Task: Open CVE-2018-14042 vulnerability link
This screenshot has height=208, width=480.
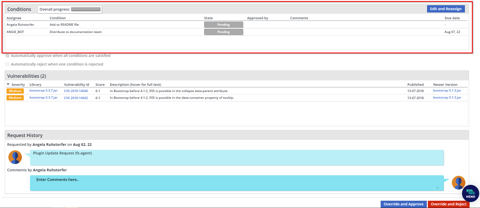Action: [x=76, y=98]
